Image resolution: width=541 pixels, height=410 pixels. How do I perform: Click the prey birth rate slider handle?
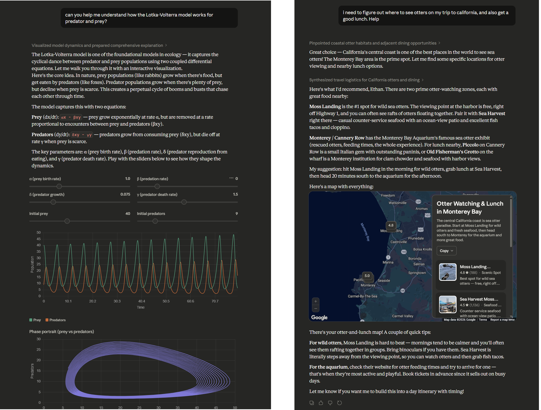59,186
